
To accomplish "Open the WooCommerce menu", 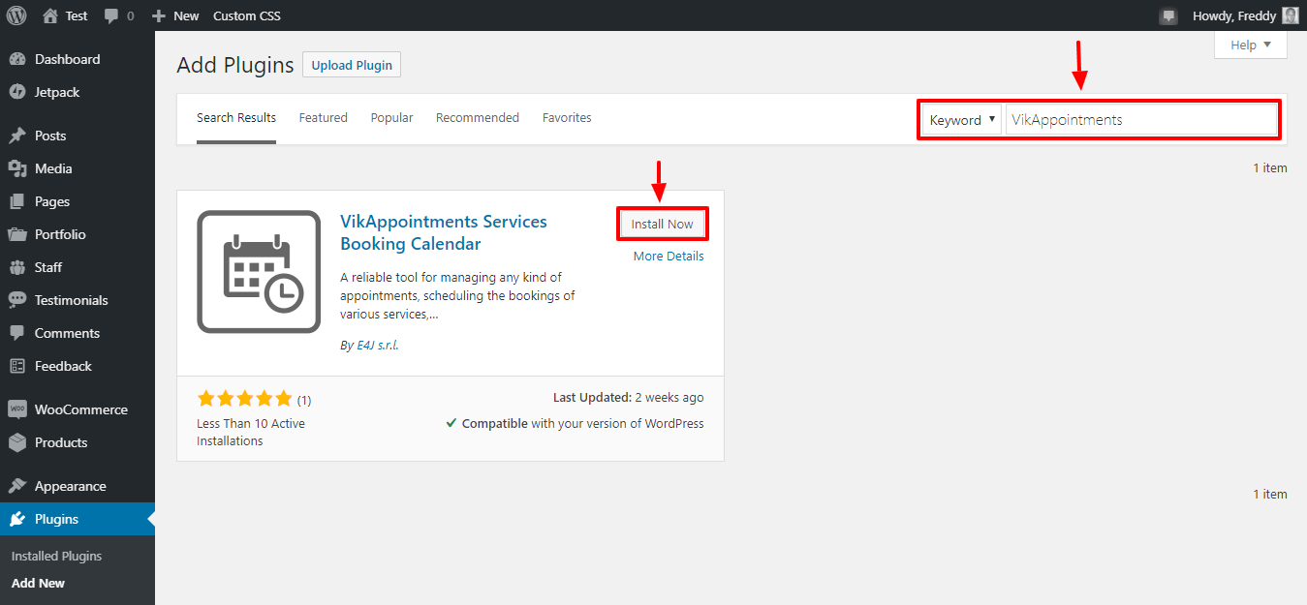I will coord(78,409).
